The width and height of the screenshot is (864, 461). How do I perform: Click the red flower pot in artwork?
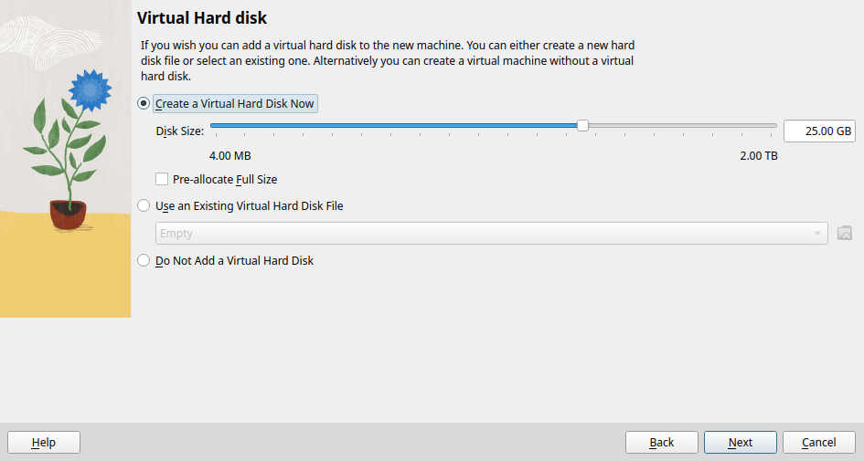(x=69, y=215)
